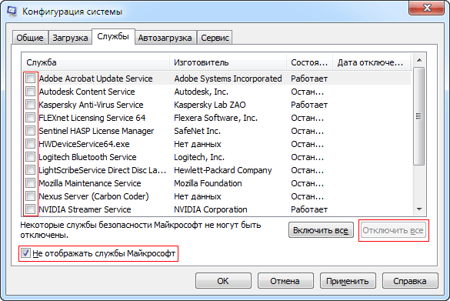This screenshot has width=450, height=301.
Task: Click the Отмена button
Action: [285, 281]
